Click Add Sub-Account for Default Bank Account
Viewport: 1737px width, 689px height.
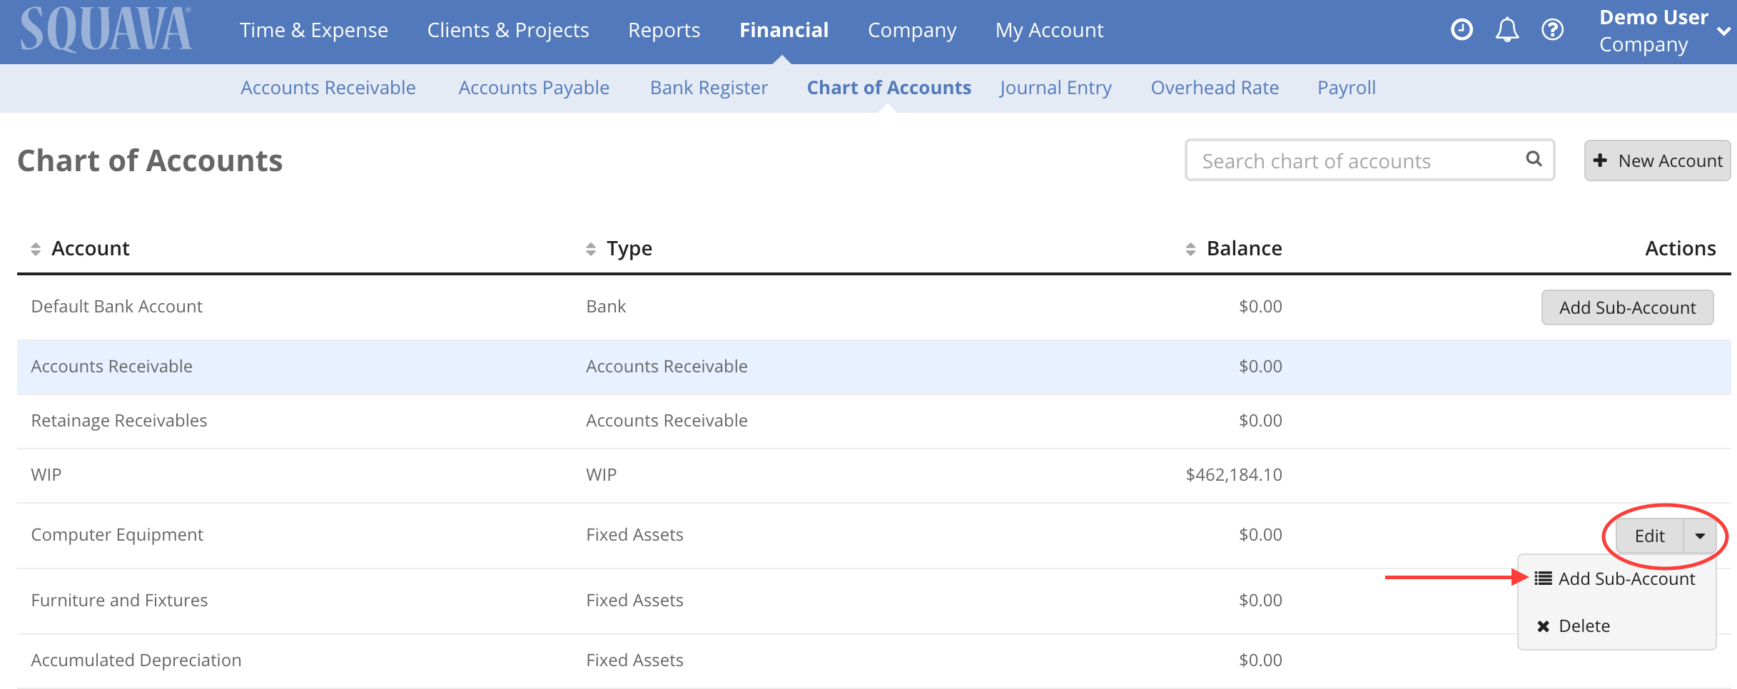click(x=1627, y=307)
